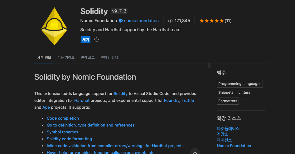
Task: Select the Programming Languages category tag
Action: click(240, 84)
